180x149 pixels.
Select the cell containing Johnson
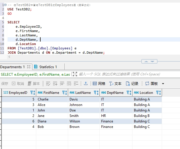pyautogui.click(x=84, y=105)
